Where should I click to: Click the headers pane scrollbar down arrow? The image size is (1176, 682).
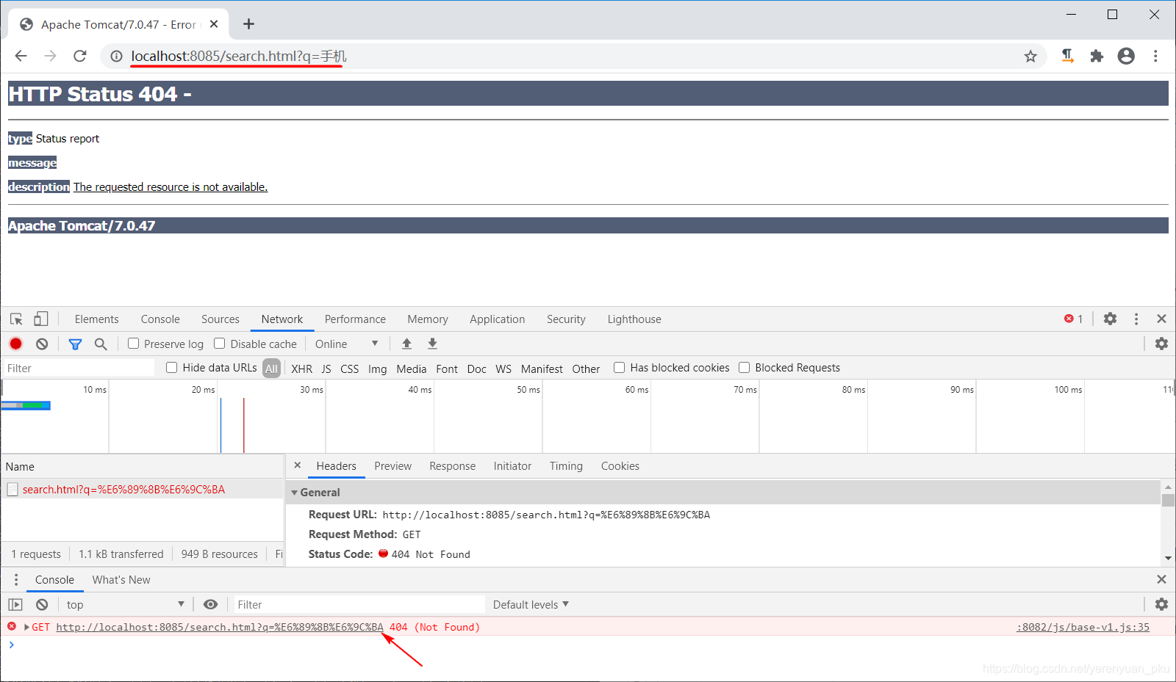pos(1168,559)
